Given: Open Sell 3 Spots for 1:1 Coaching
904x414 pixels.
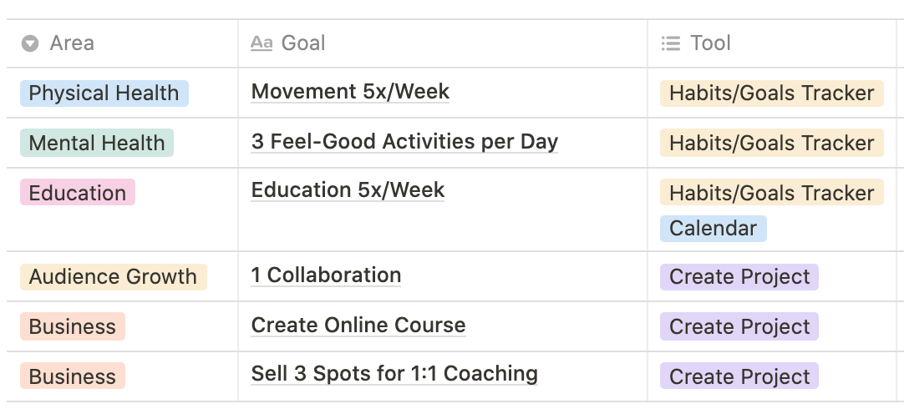Looking at the screenshot, I should 394,374.
